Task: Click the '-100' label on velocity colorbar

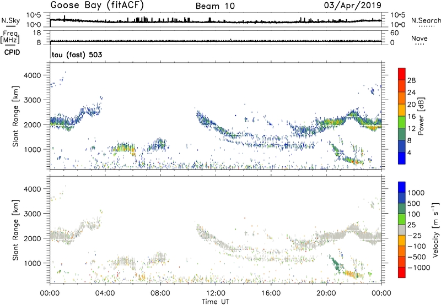Action: point(417,246)
